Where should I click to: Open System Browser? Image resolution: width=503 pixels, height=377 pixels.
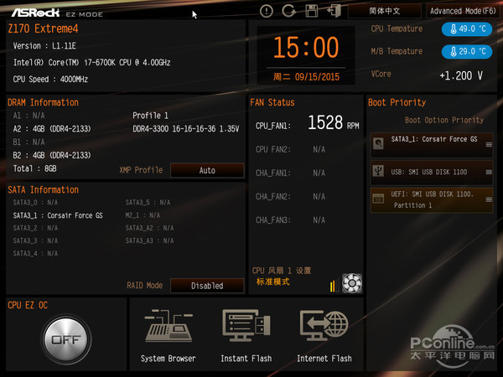(169, 335)
